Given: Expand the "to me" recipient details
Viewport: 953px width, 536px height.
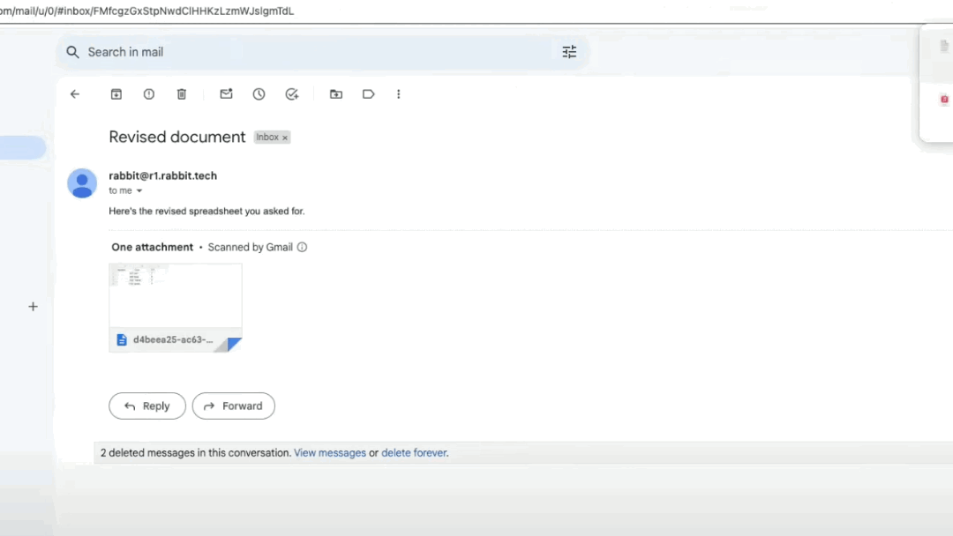Looking at the screenshot, I should (139, 191).
